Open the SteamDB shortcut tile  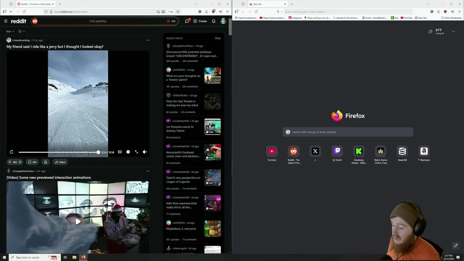pos(402,151)
